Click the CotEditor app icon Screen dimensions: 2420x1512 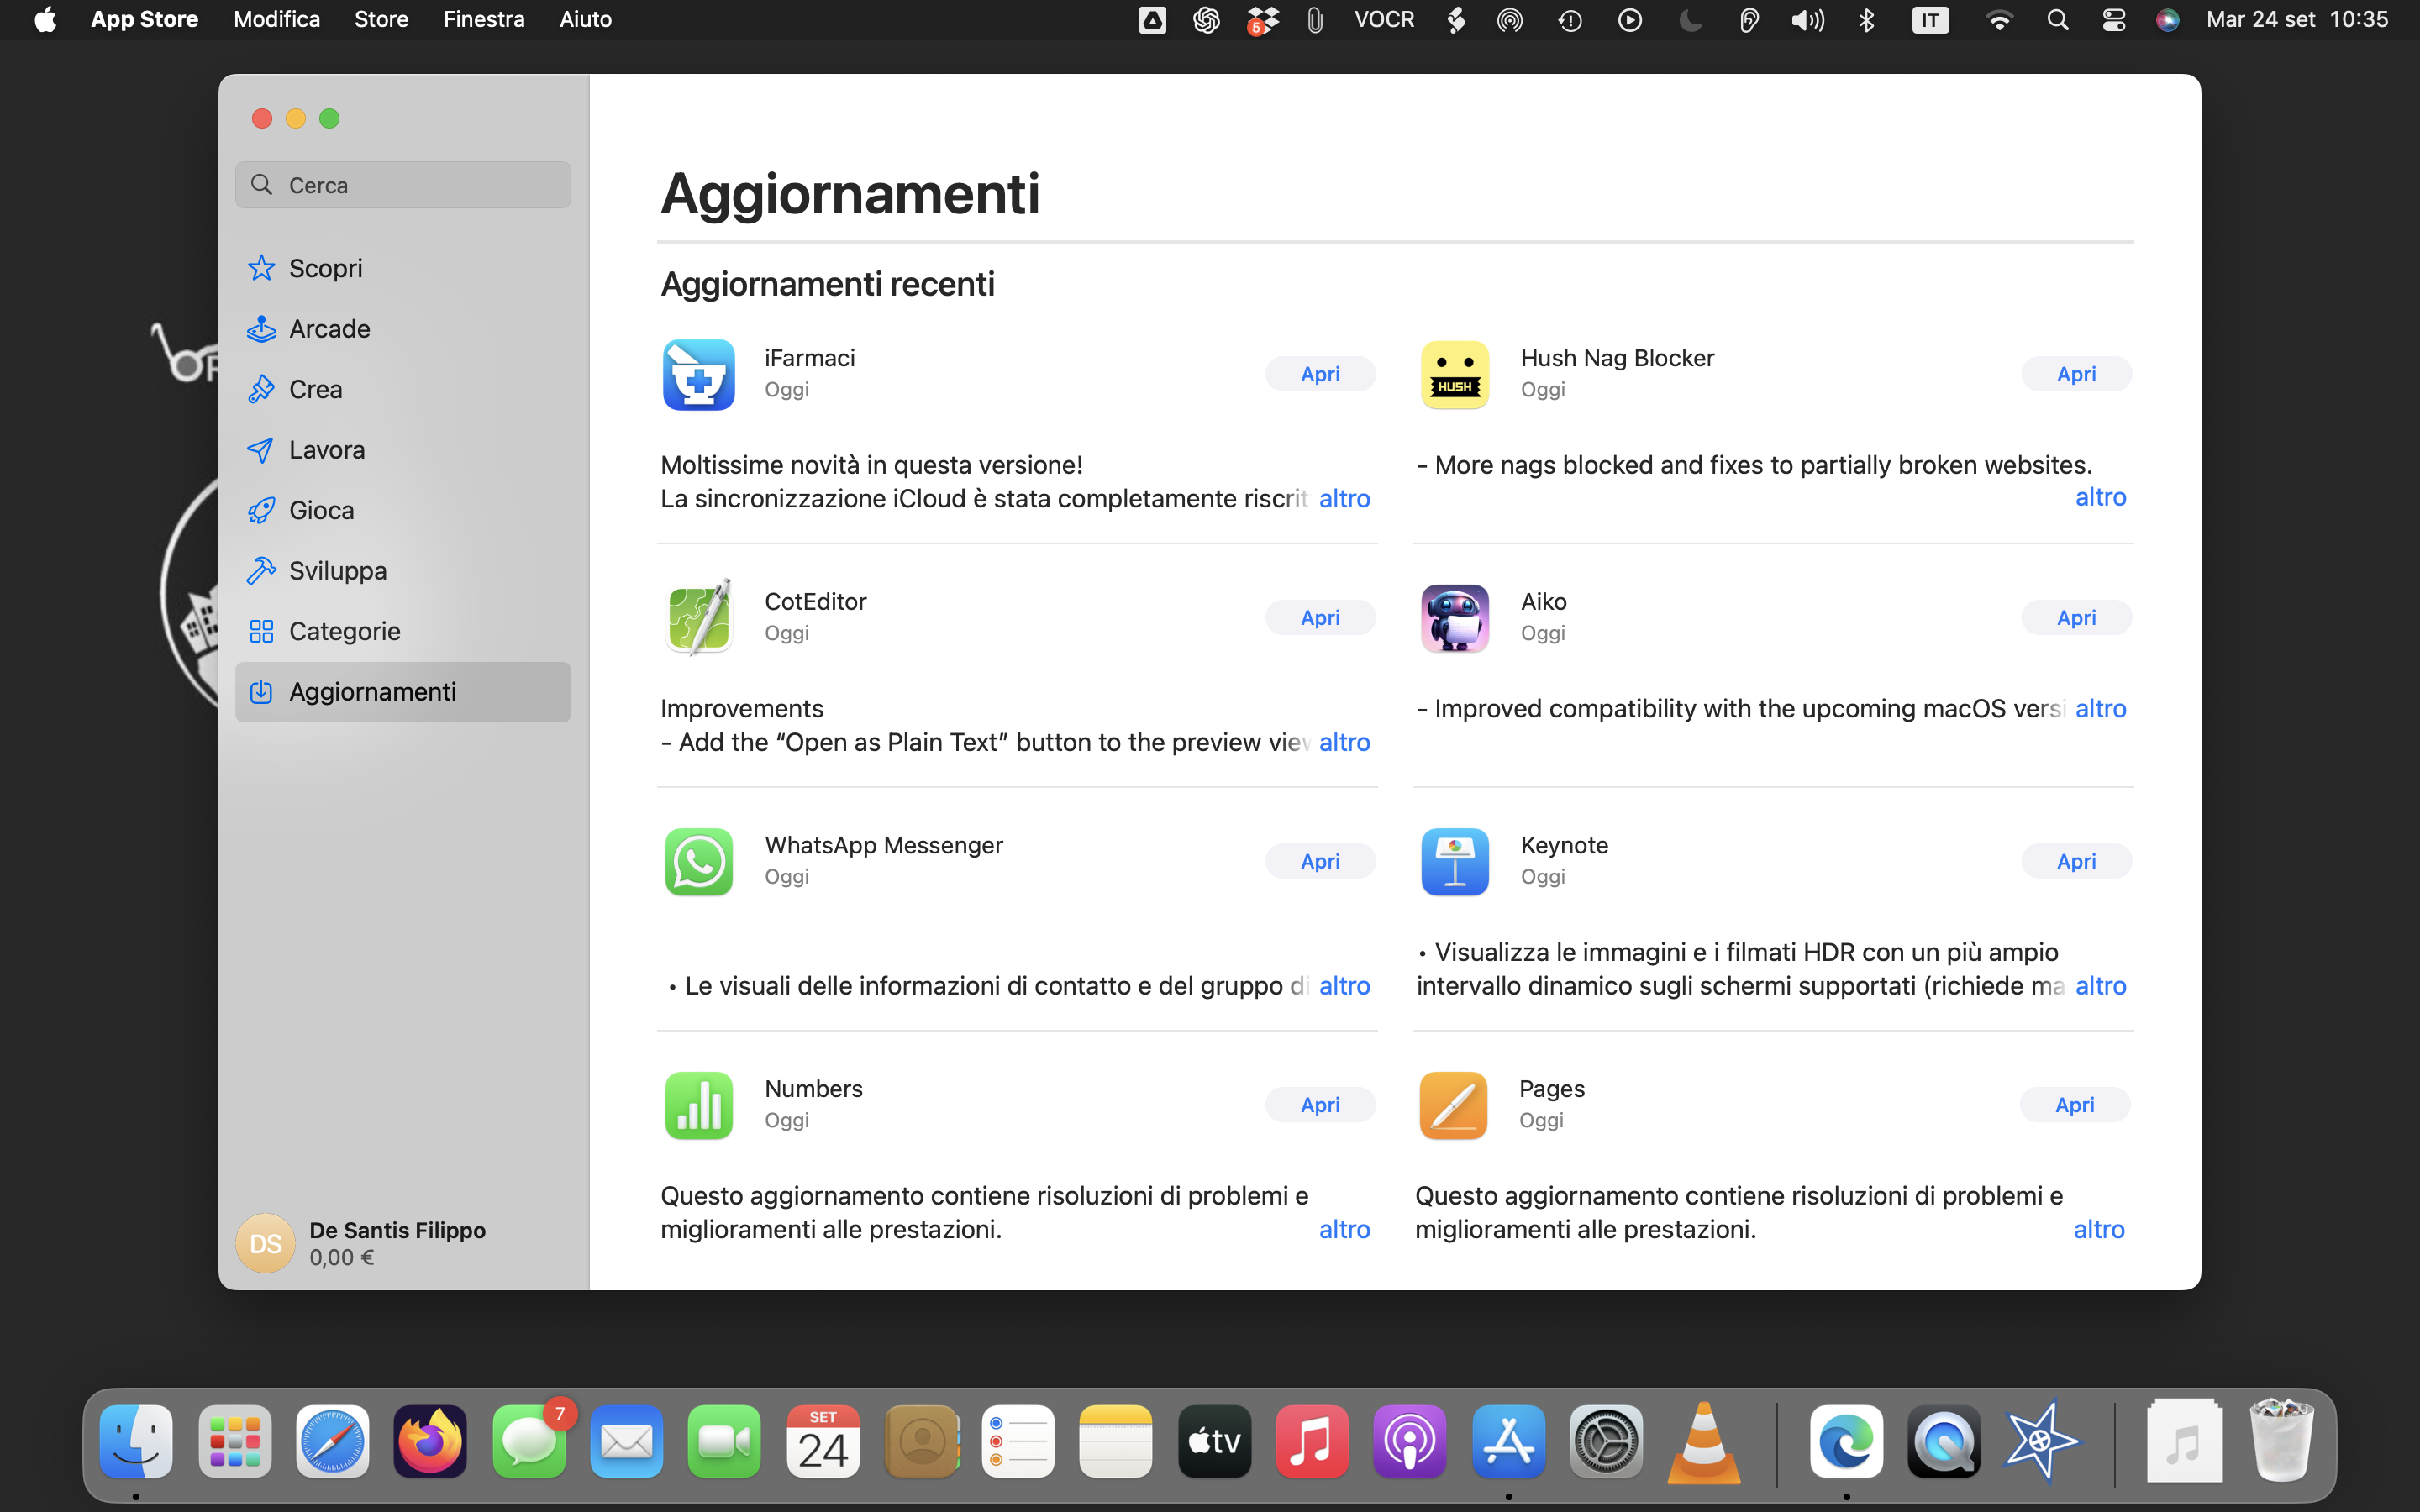698,617
